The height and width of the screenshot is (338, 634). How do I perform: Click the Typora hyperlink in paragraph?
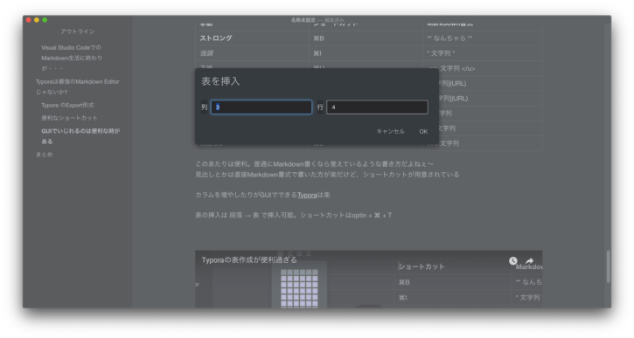coord(307,195)
